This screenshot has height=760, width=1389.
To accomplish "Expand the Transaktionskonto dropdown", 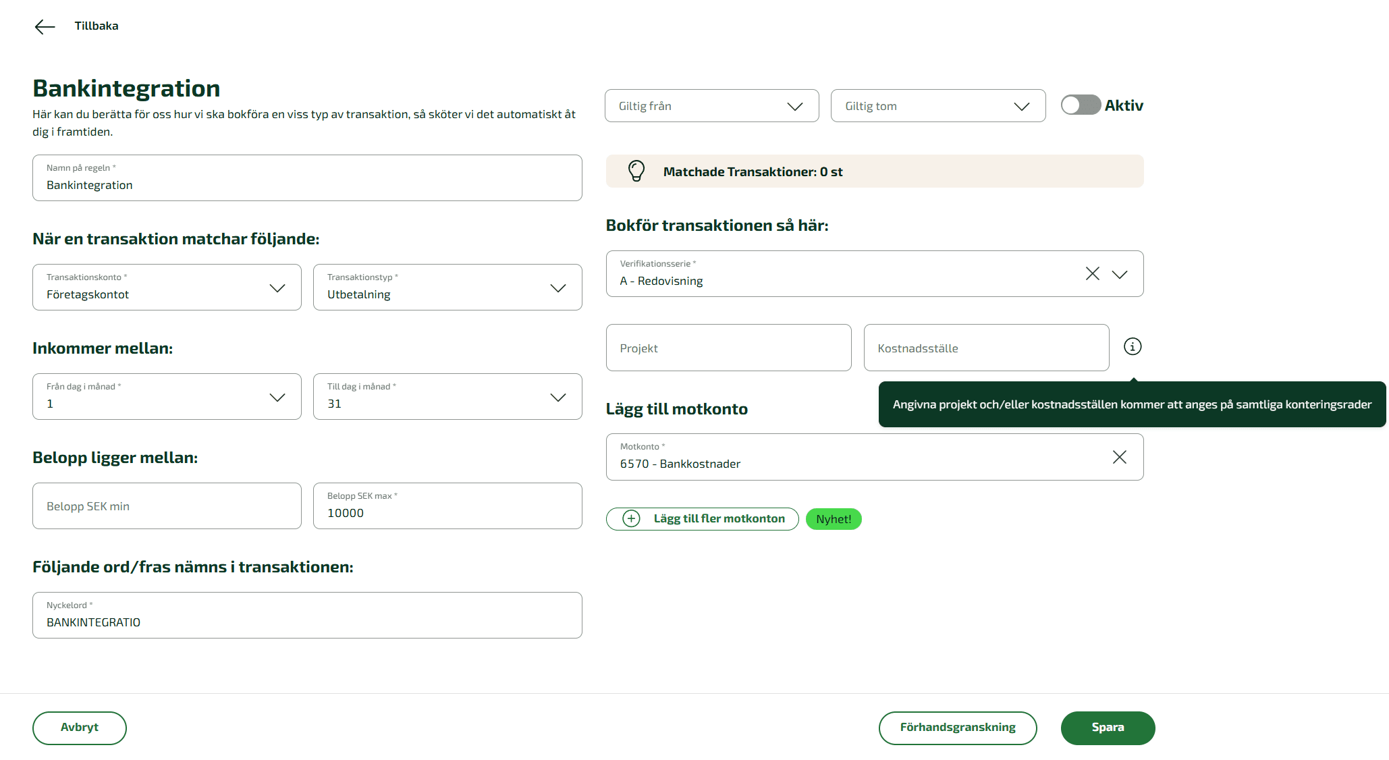I will pyautogui.click(x=277, y=288).
